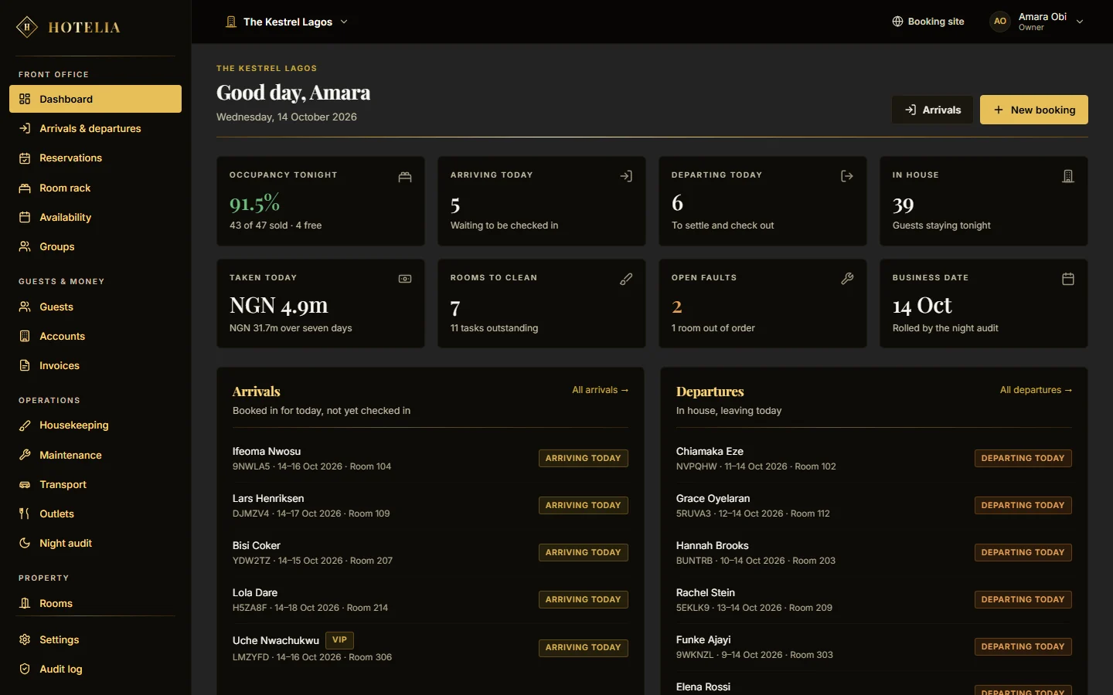The image size is (1113, 695).
Task: Select arrival Ifeoma Nwosu
Action: tap(431, 458)
